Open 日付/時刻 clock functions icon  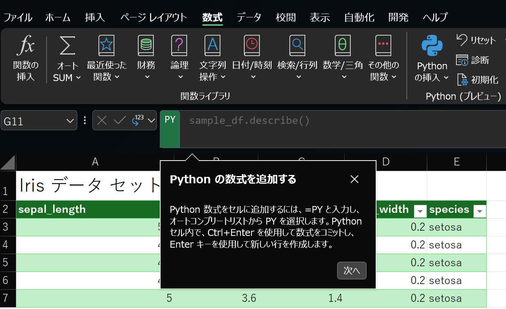pyautogui.click(x=252, y=46)
